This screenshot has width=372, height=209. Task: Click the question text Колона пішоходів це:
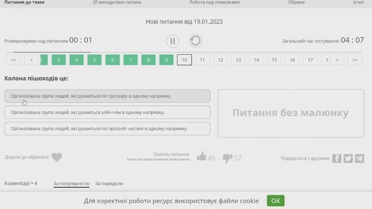click(36, 78)
